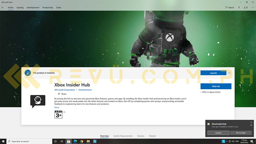Open the Reviews tab

point(141,136)
